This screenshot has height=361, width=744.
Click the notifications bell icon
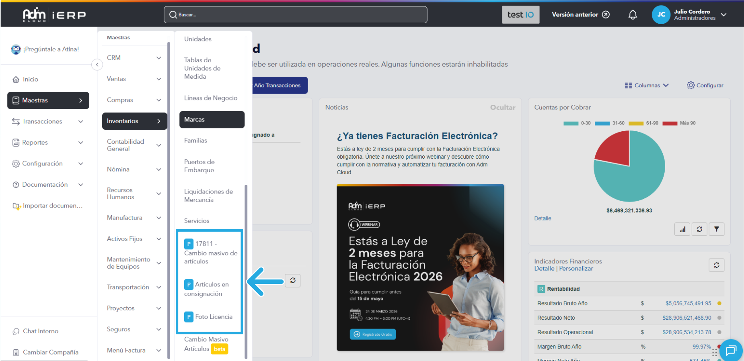[x=633, y=15]
